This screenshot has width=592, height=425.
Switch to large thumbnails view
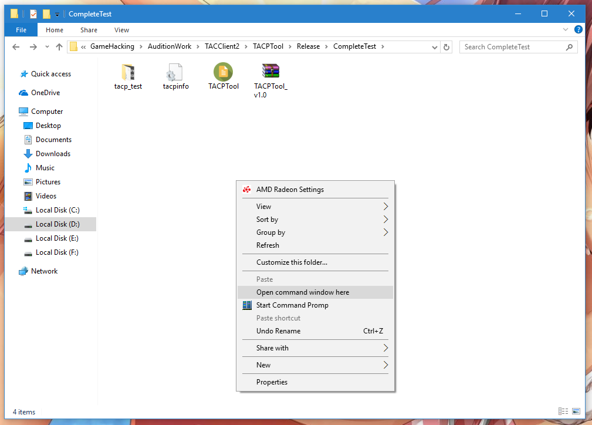pos(576,411)
